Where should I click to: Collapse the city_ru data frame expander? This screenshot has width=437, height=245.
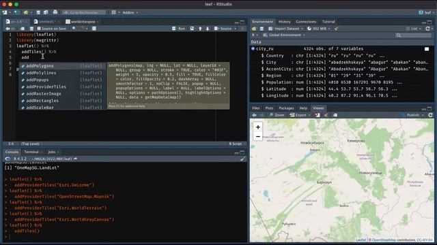253,48
